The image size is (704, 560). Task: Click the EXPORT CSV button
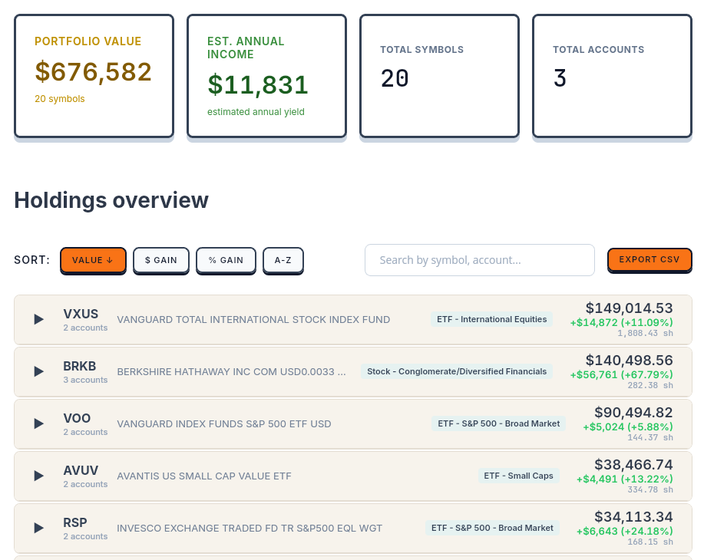pyautogui.click(x=649, y=260)
